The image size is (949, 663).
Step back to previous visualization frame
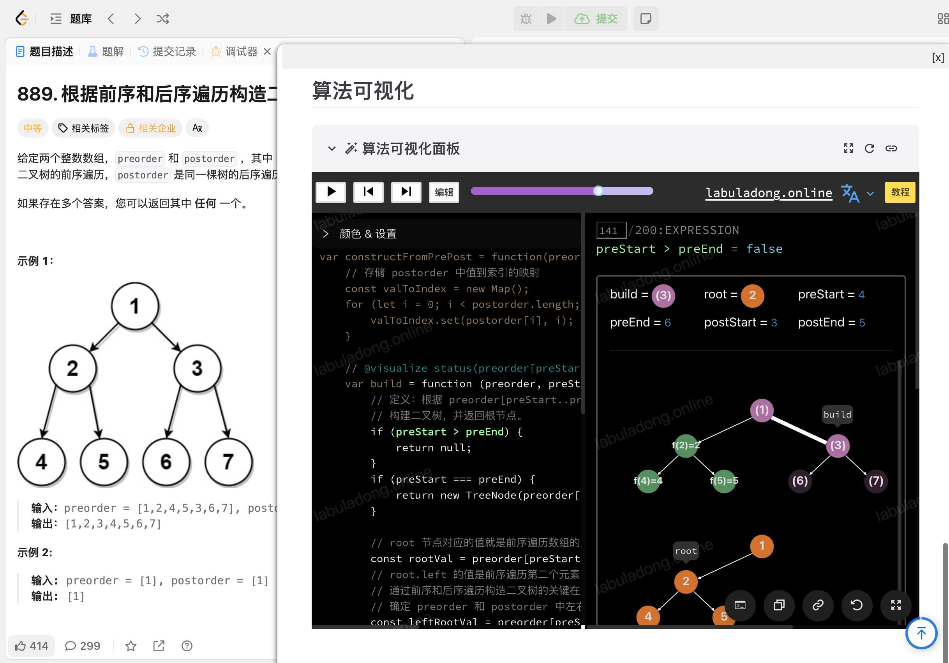pyautogui.click(x=368, y=192)
